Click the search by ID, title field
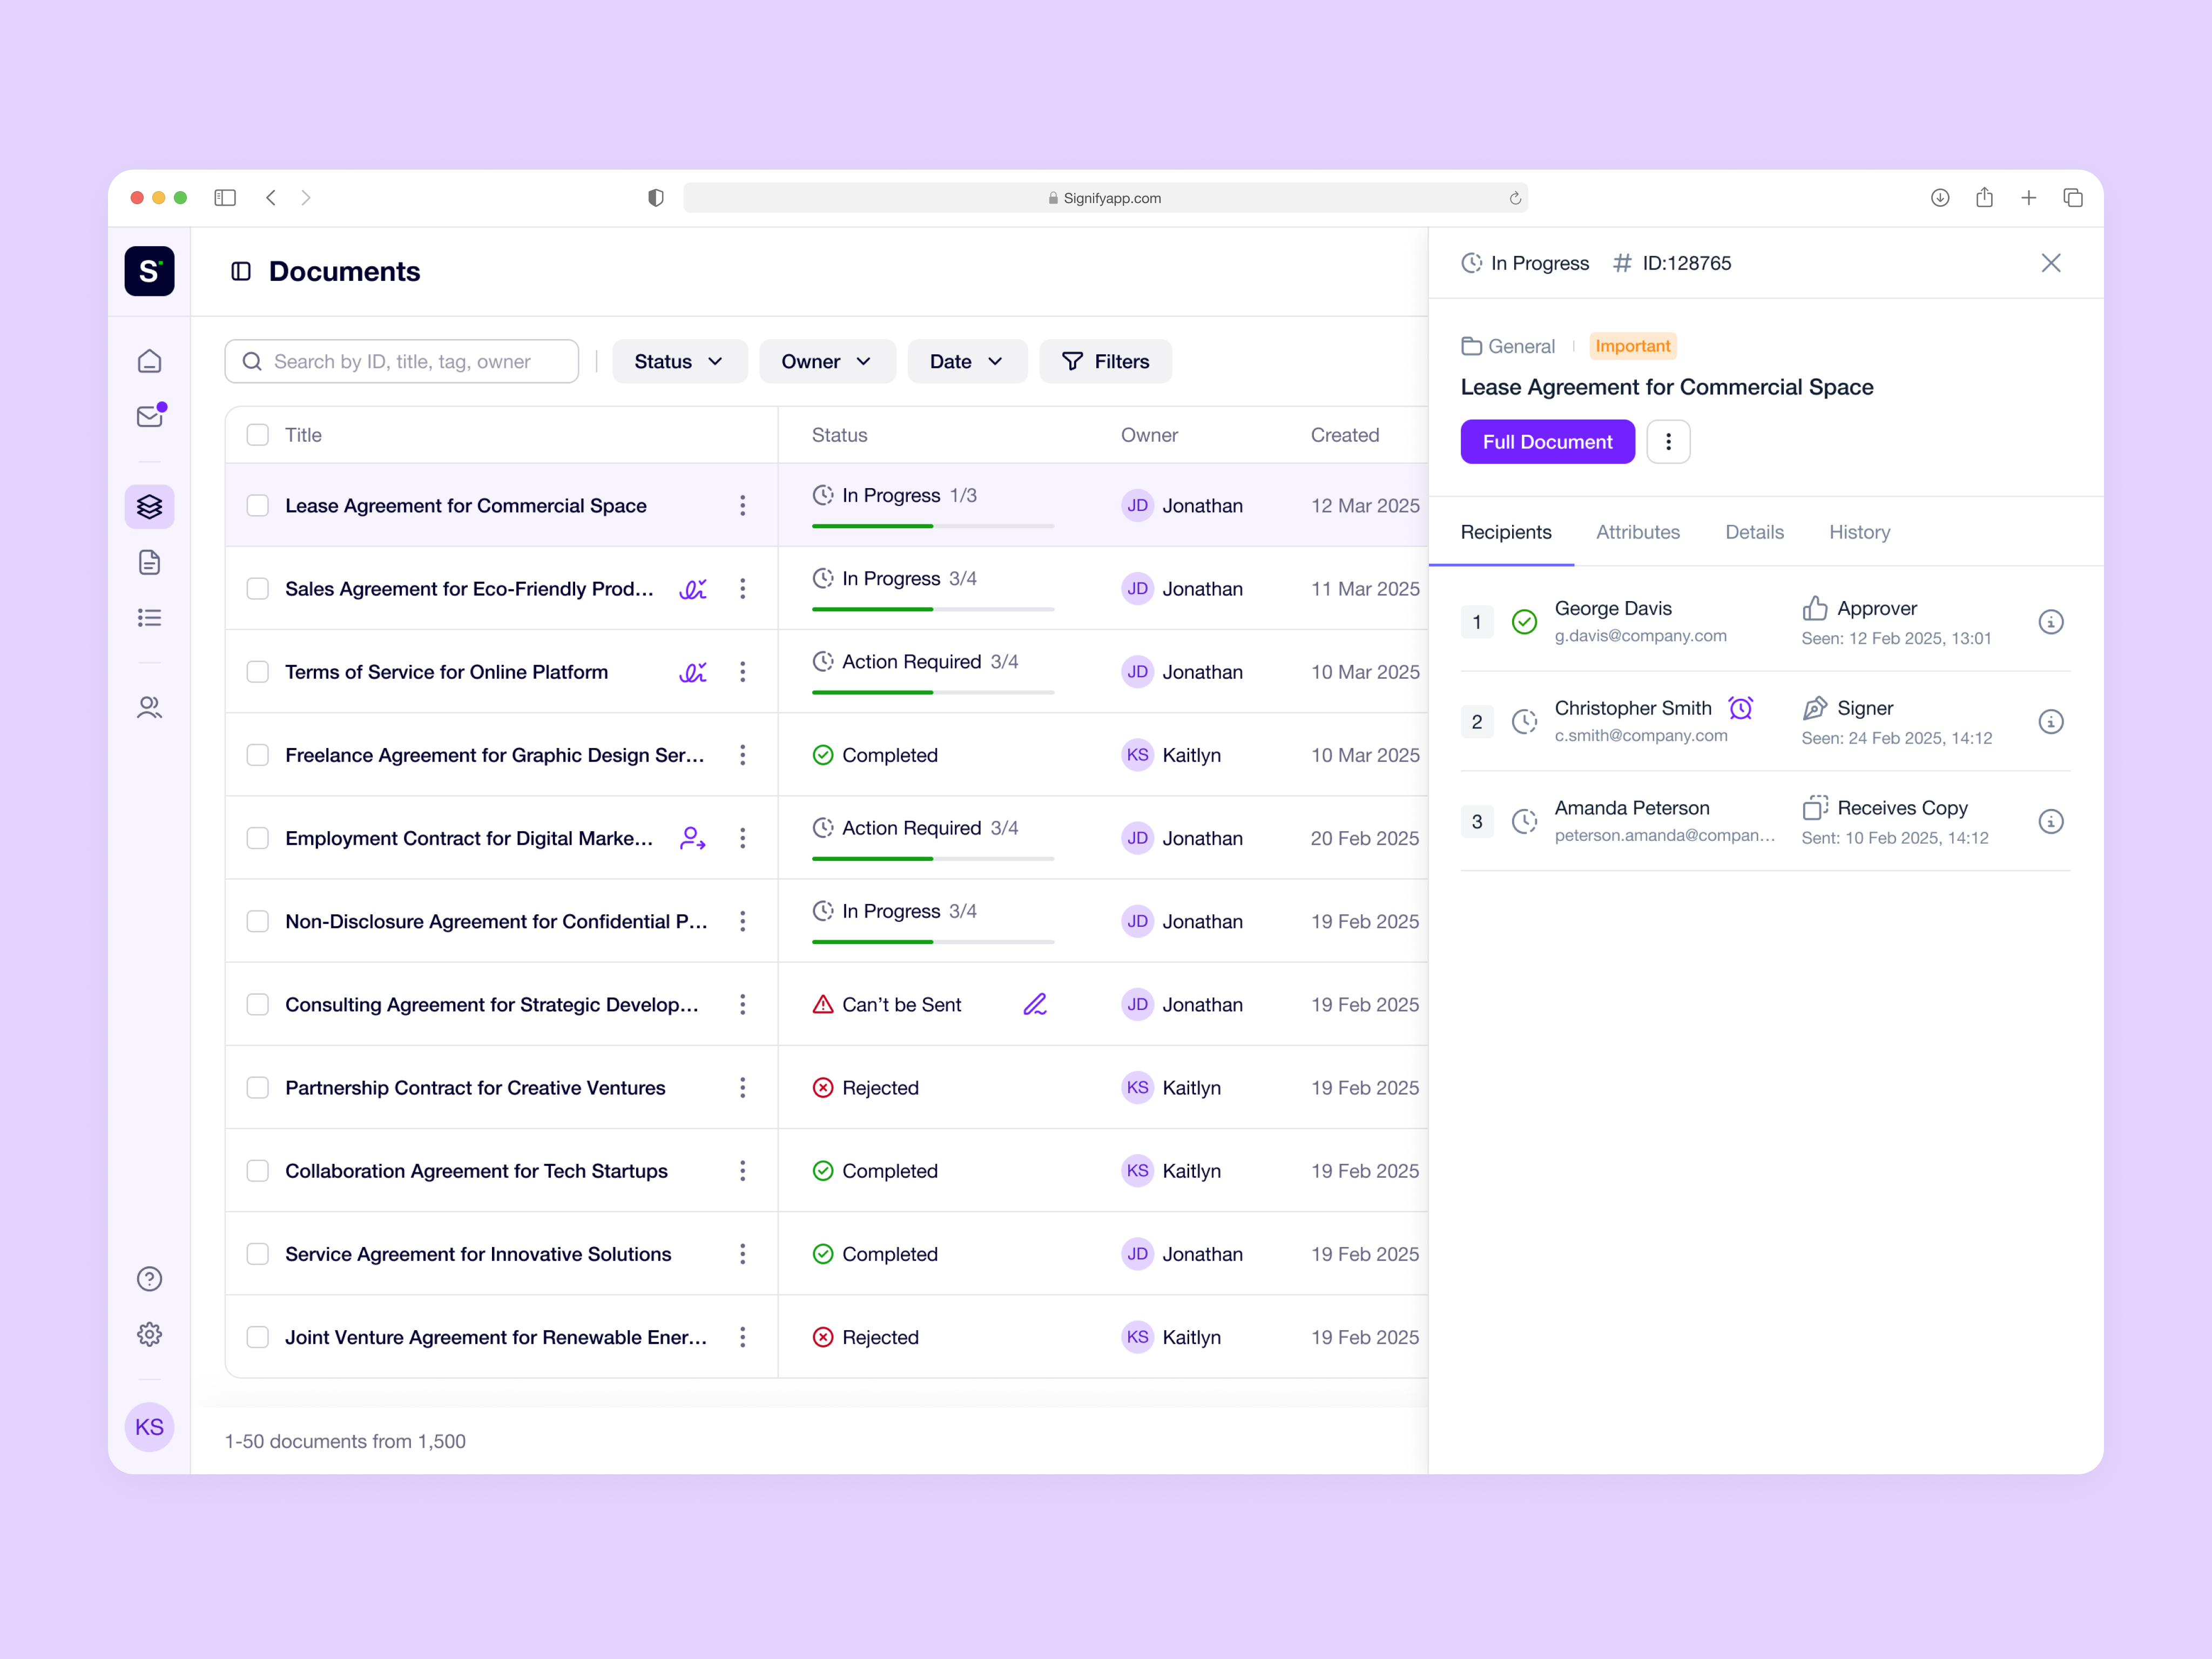The height and width of the screenshot is (1659, 2212). pos(402,362)
